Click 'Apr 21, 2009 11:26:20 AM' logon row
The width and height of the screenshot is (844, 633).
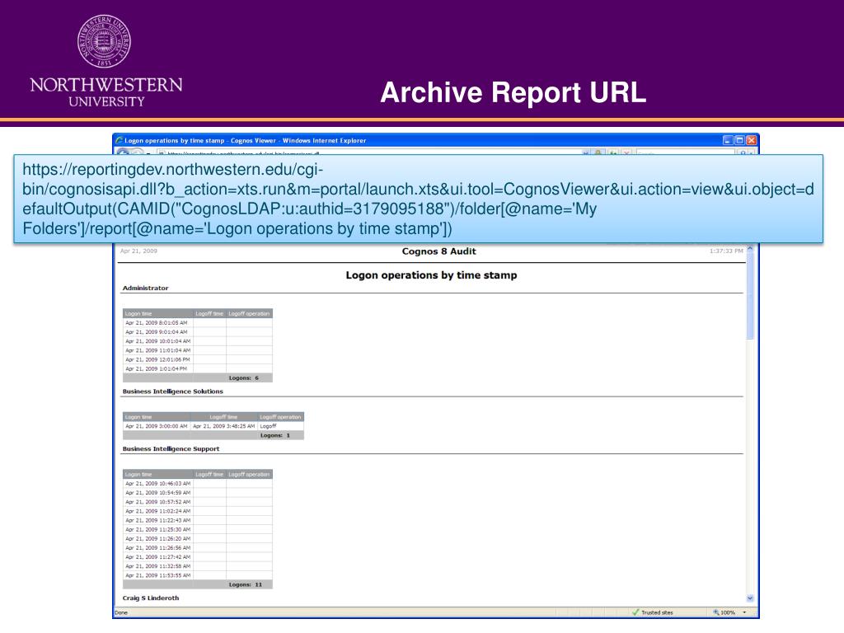198,539
